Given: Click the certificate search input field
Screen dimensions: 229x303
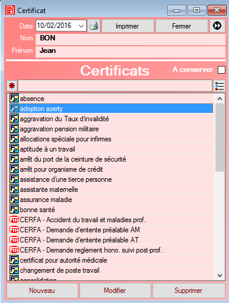Looking at the screenshot, I should (x=115, y=86).
